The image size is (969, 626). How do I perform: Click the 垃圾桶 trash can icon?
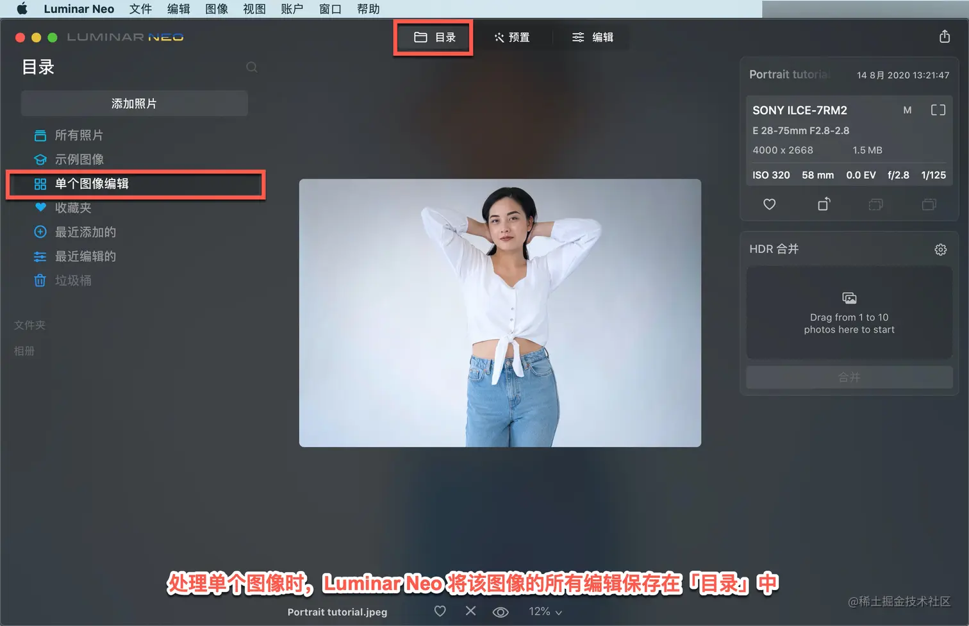click(x=40, y=281)
